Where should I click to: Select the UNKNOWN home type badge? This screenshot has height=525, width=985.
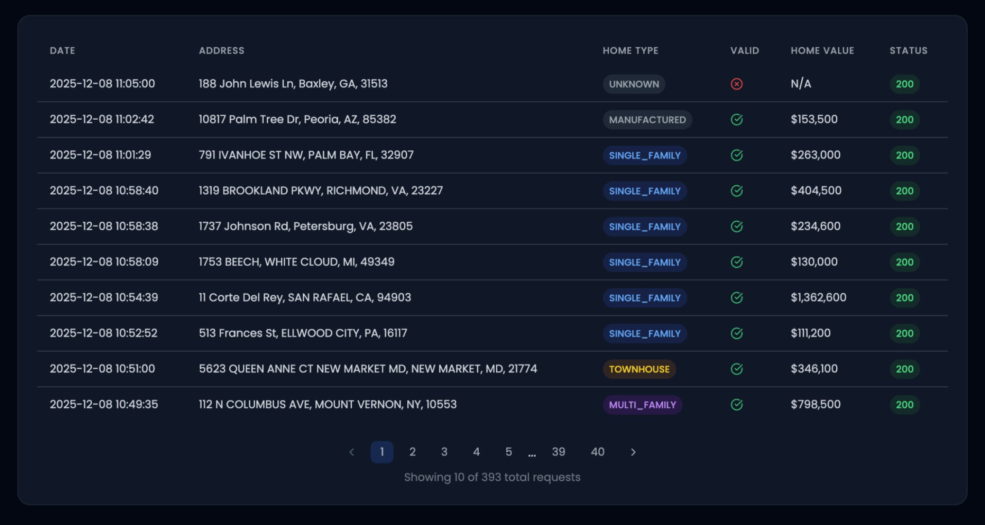(x=634, y=84)
